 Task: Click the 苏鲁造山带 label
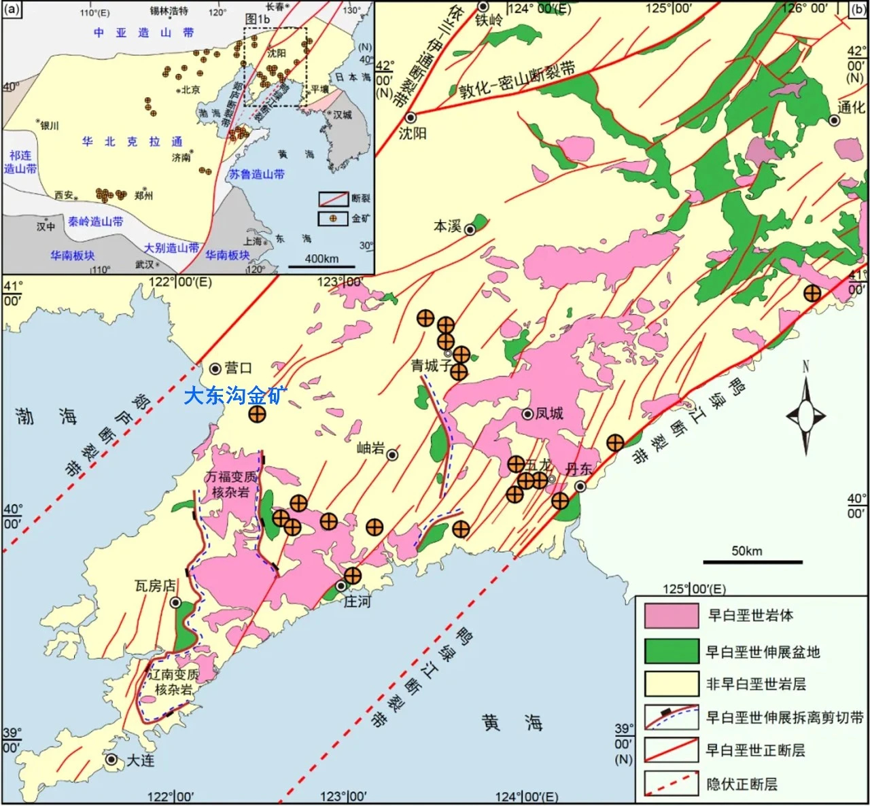tap(256, 174)
